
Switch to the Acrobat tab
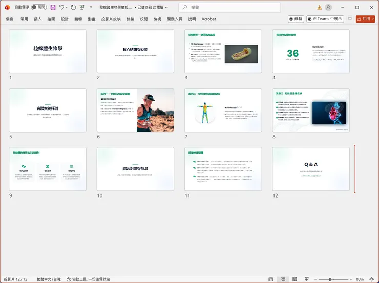209,19
